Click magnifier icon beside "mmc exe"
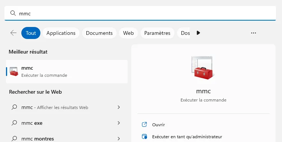The image size is (282, 142). 14,123
